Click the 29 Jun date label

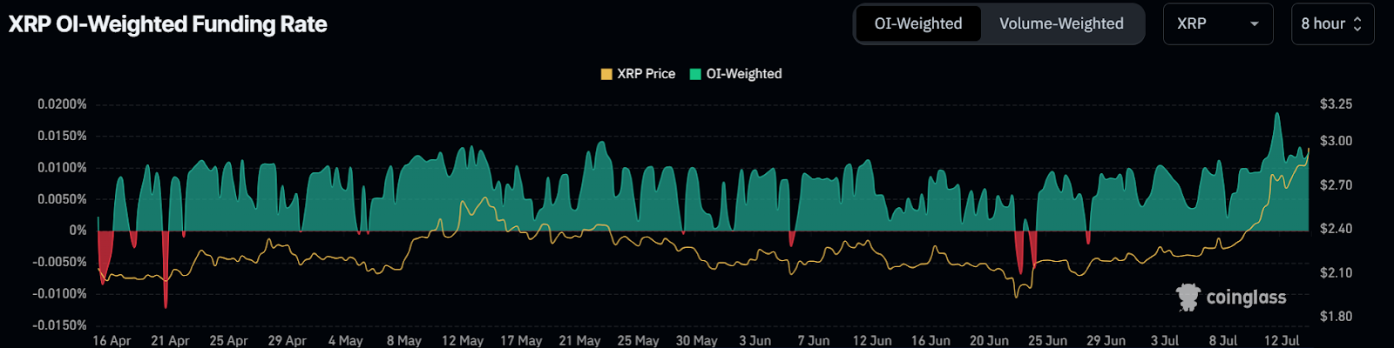click(x=1106, y=341)
